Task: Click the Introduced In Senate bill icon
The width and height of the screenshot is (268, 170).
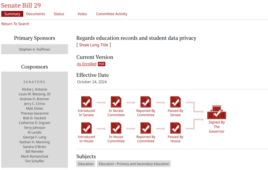Action: [x=86, y=102]
